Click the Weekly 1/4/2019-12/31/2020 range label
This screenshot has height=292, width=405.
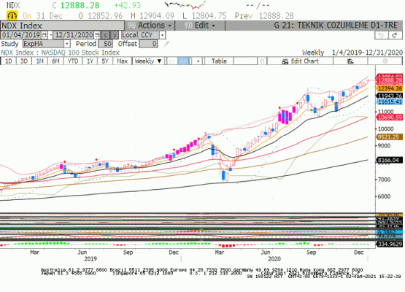tap(352, 53)
